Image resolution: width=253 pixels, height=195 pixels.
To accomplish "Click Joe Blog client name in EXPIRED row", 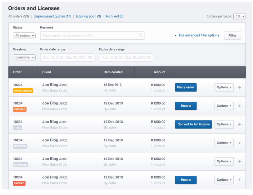I will (x=50, y=177).
